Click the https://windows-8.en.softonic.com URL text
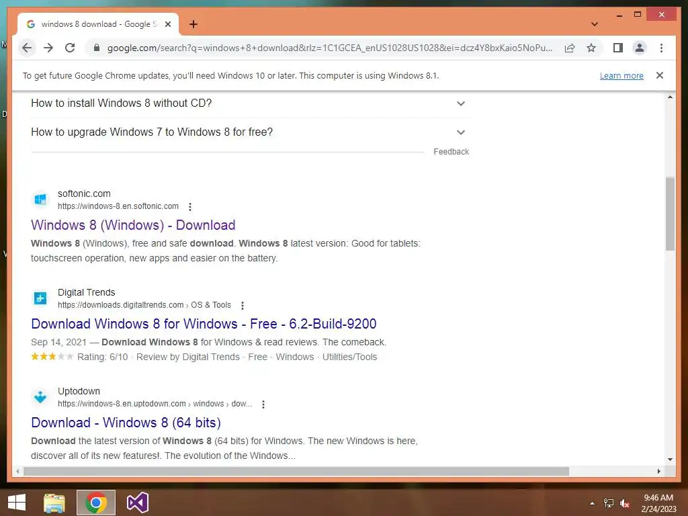 click(118, 206)
